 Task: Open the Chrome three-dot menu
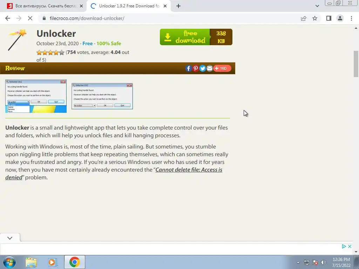pyautogui.click(x=351, y=18)
